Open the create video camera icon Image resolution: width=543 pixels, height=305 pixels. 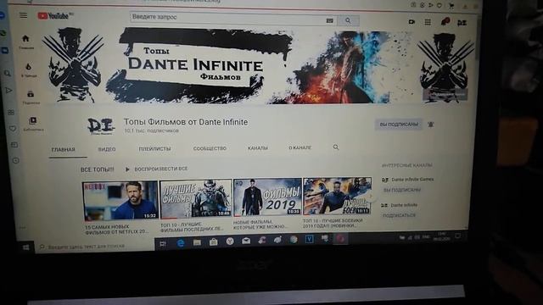tap(411, 22)
